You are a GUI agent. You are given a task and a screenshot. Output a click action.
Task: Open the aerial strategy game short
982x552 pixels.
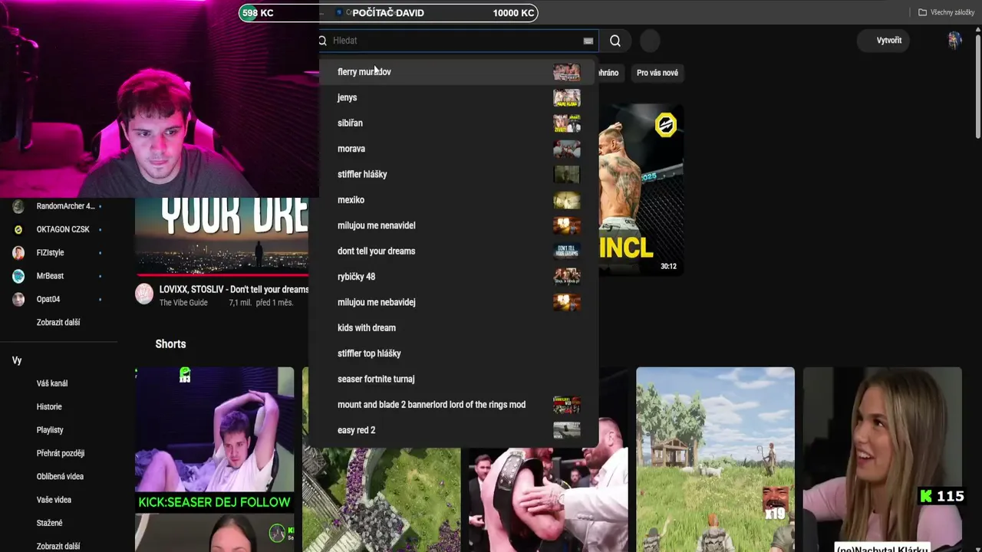[381, 498]
